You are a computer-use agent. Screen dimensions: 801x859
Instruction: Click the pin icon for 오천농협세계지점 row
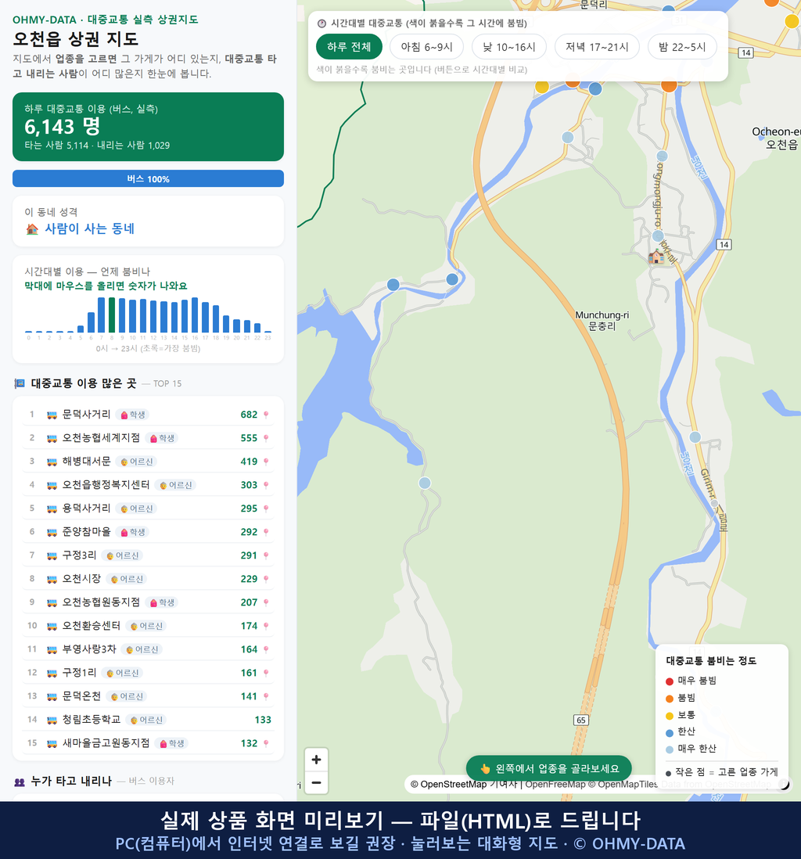click(266, 438)
